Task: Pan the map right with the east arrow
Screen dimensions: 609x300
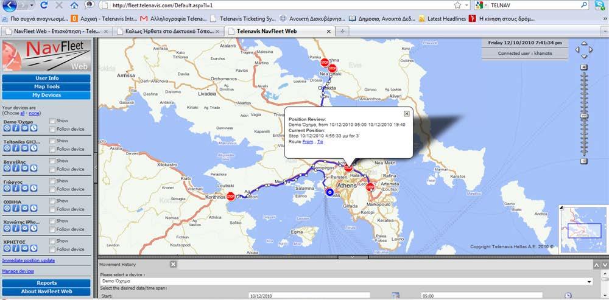Action: (590, 50)
